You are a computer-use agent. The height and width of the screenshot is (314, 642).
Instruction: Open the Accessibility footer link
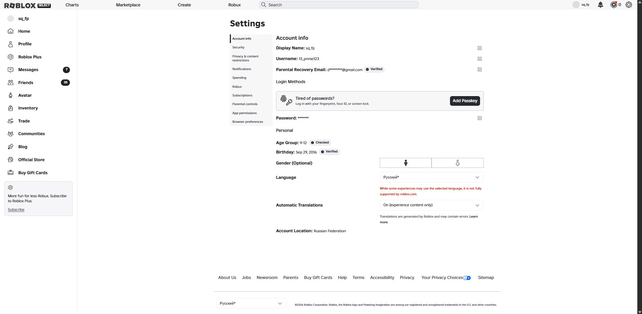coord(382,278)
